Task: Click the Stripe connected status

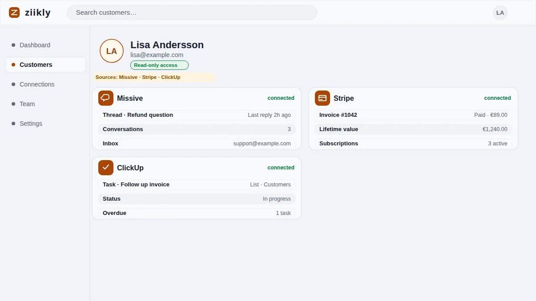Action: pos(498,98)
